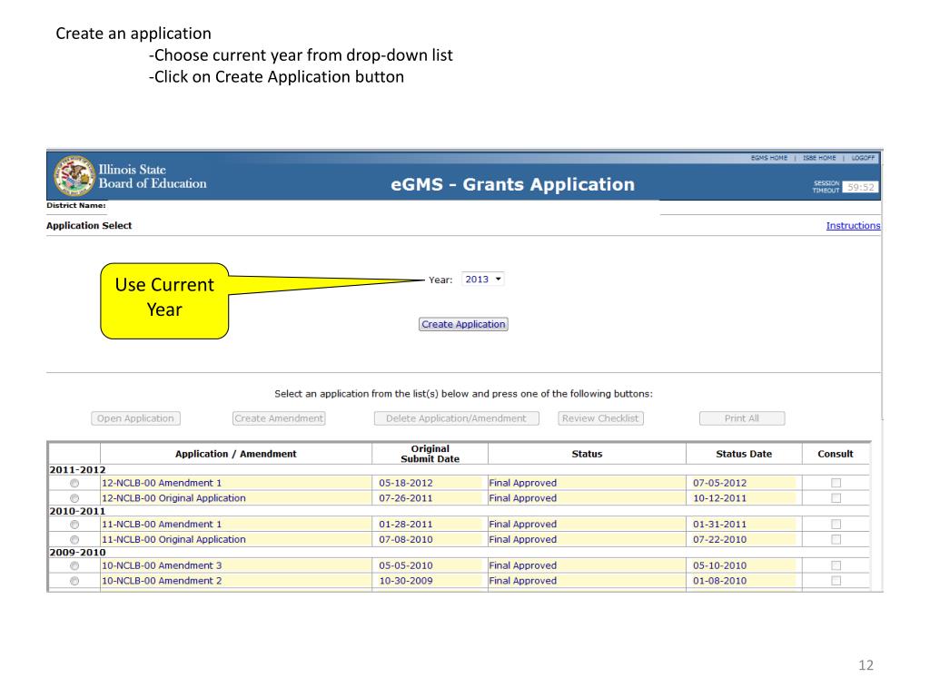
Task: Click the 12-NCLB-00 Amendment 1 row text
Action: pyautogui.click(x=162, y=483)
